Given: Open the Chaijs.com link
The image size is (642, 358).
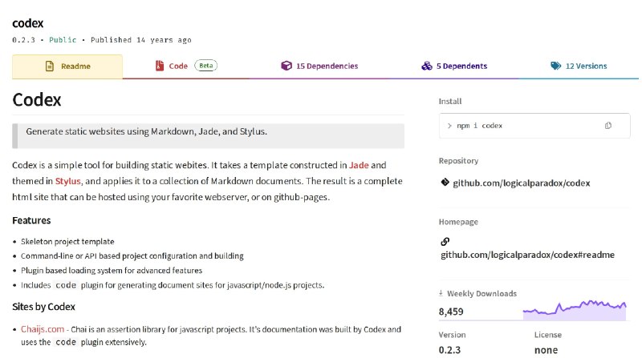Looking at the screenshot, I should (x=43, y=329).
